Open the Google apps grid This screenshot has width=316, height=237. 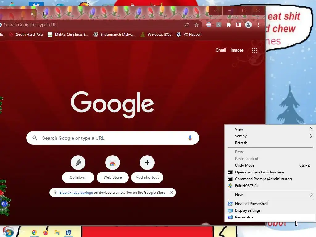(x=255, y=50)
